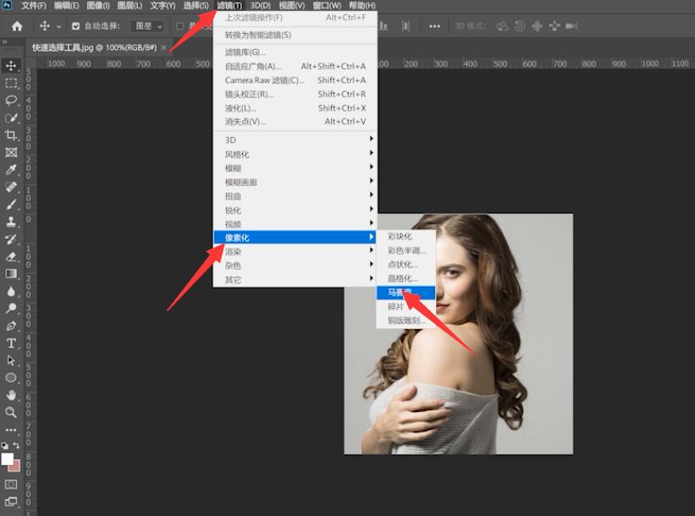Select the Zoom tool
695x516 pixels.
point(11,412)
